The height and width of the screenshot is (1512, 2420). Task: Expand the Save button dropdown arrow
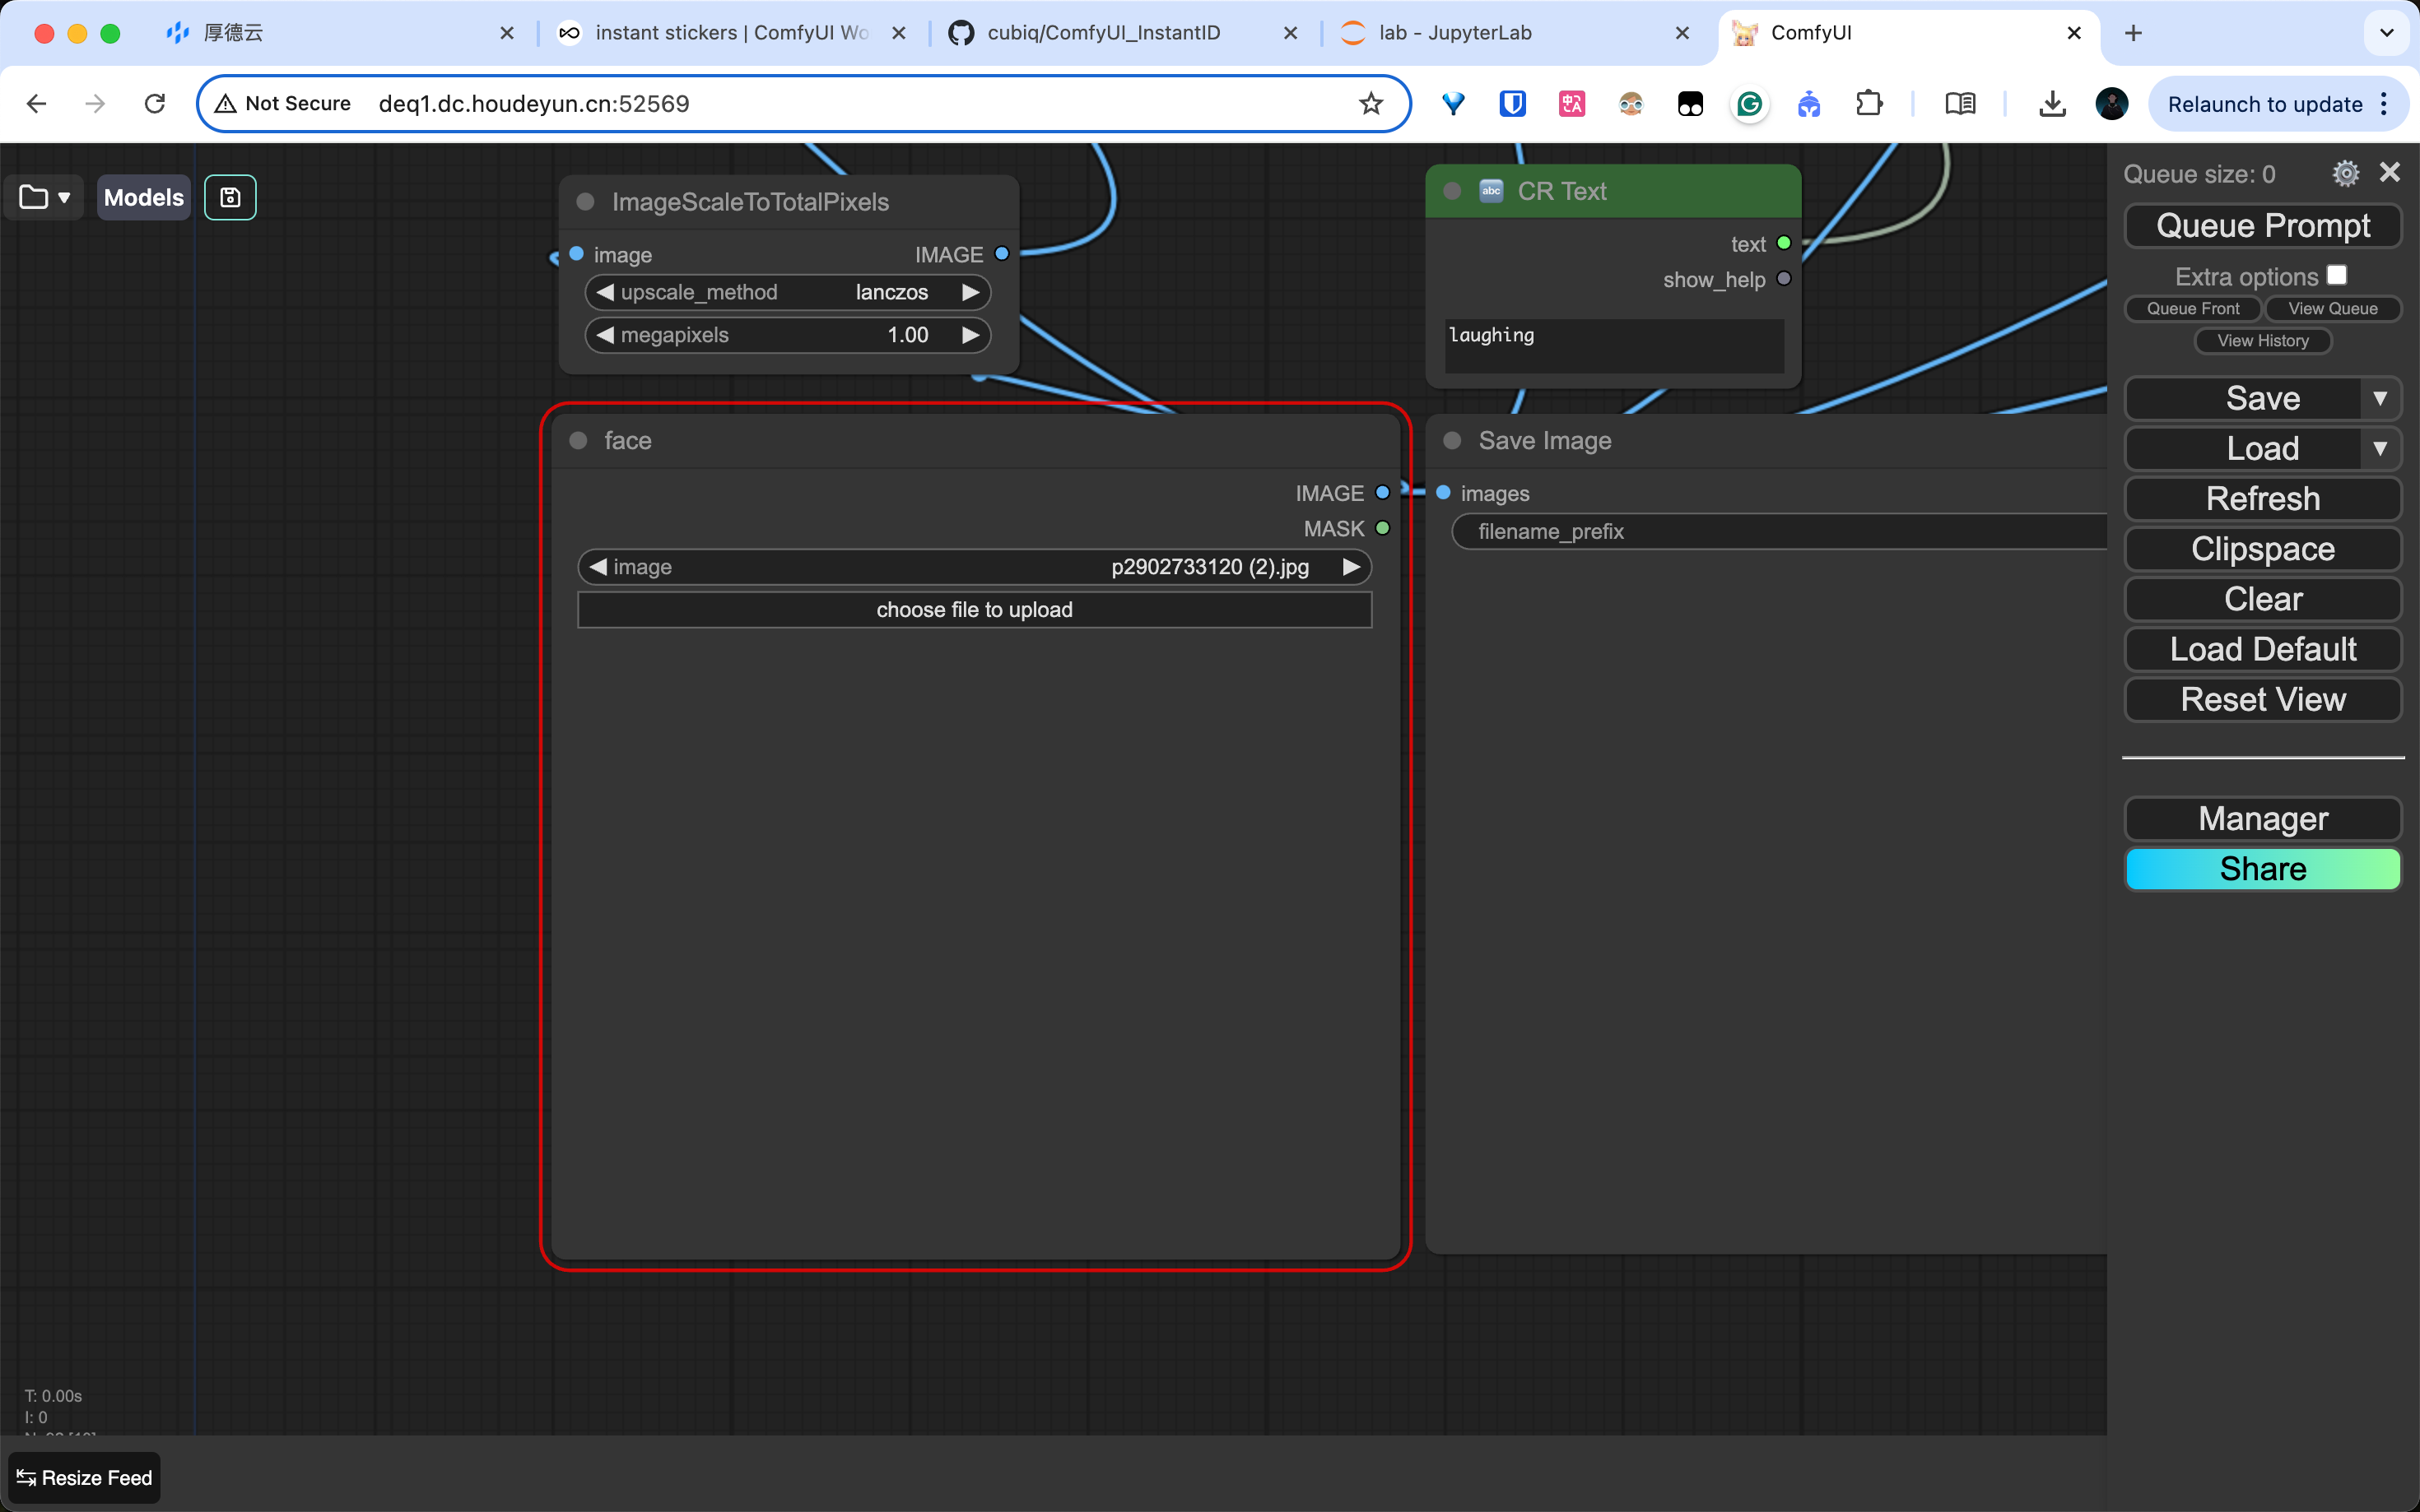[2380, 398]
